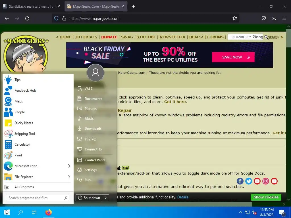Open Task View on taskbar
The image size is (291, 218).
[34, 212]
